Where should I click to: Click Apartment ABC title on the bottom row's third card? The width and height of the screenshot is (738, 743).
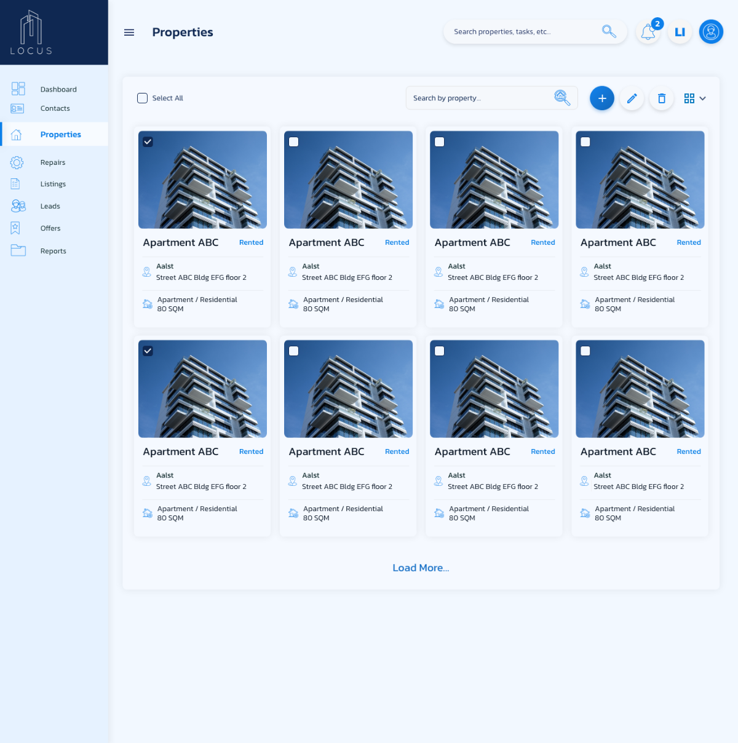click(472, 451)
